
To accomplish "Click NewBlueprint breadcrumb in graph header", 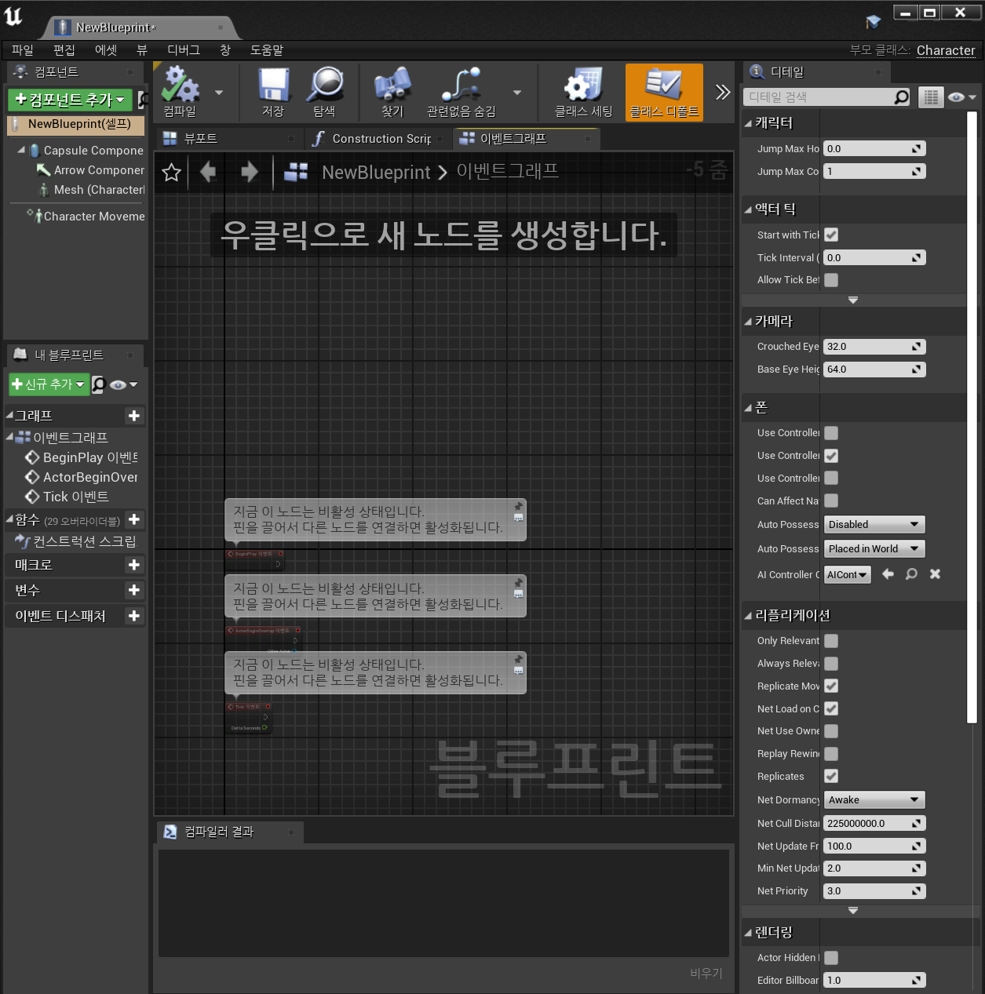I will (376, 172).
